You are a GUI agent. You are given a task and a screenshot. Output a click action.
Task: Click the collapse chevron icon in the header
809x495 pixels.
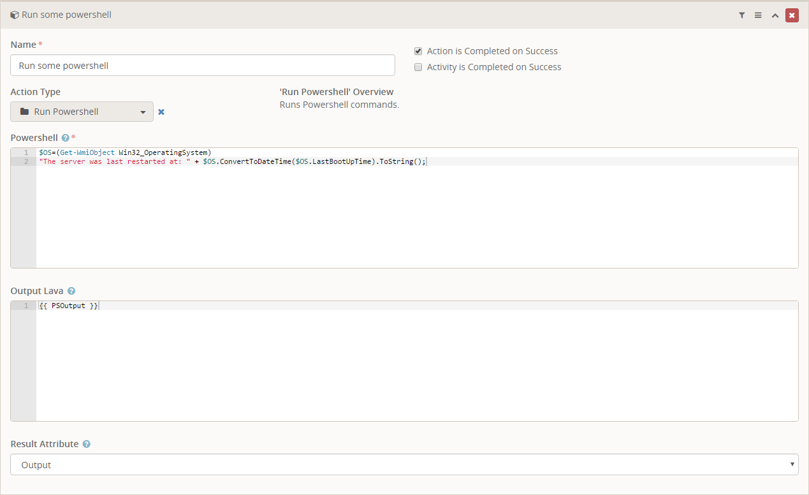click(774, 15)
